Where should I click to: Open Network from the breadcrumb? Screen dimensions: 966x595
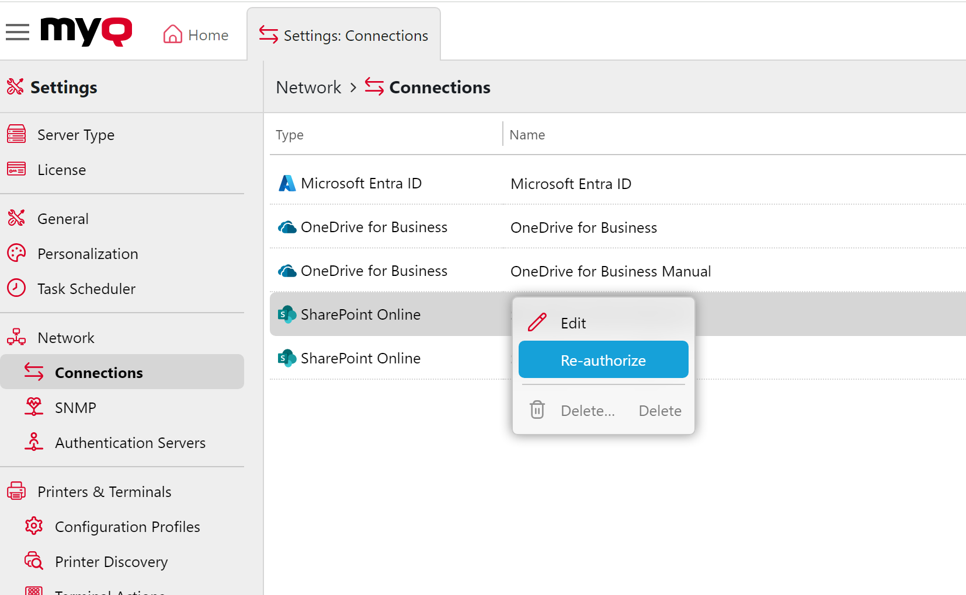pyautogui.click(x=308, y=87)
